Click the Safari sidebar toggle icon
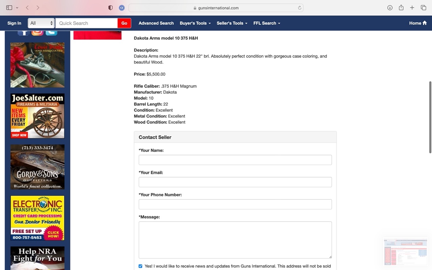The image size is (432, 270). [9, 8]
